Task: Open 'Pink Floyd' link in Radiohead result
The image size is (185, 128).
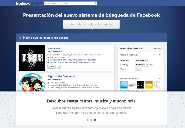Action: pyautogui.click(x=67, y=60)
